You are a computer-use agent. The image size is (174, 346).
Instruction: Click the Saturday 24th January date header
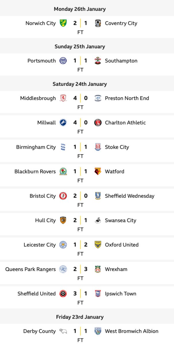[x=80, y=84]
